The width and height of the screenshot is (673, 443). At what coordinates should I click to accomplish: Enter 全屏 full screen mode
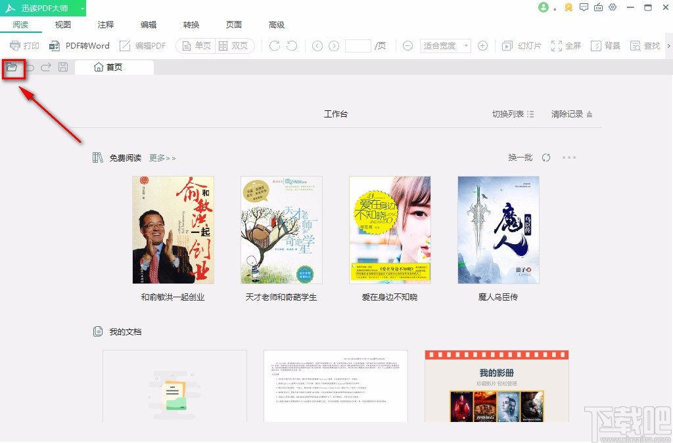(565, 45)
